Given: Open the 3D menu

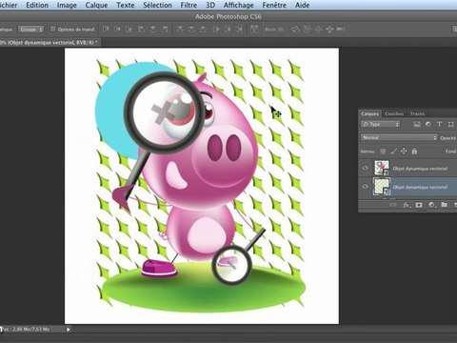Looking at the screenshot, I should coord(210,5).
